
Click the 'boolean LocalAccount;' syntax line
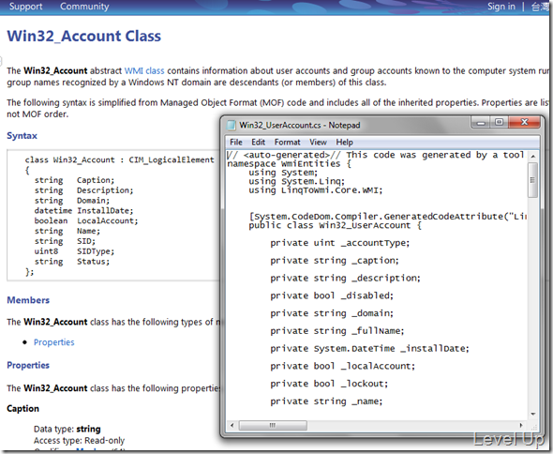(x=86, y=220)
